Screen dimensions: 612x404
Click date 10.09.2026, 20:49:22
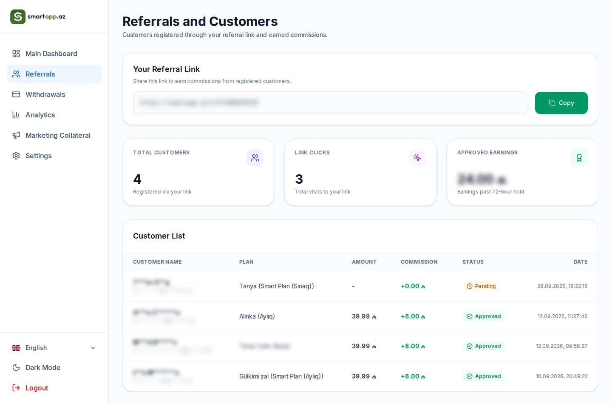pos(562,376)
